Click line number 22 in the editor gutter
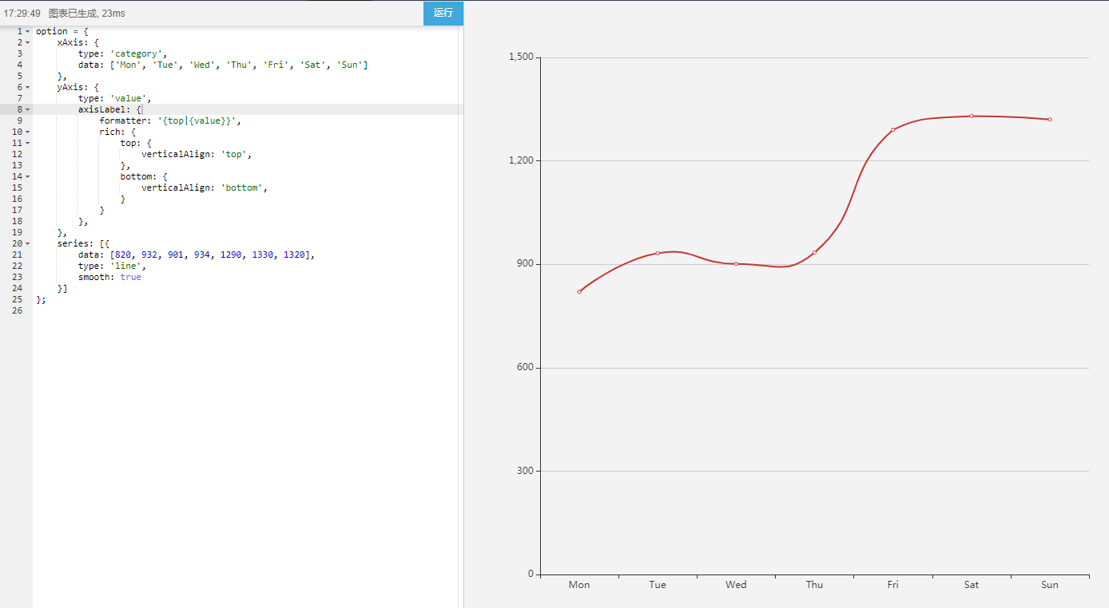This screenshot has height=608, width=1109. coord(17,266)
